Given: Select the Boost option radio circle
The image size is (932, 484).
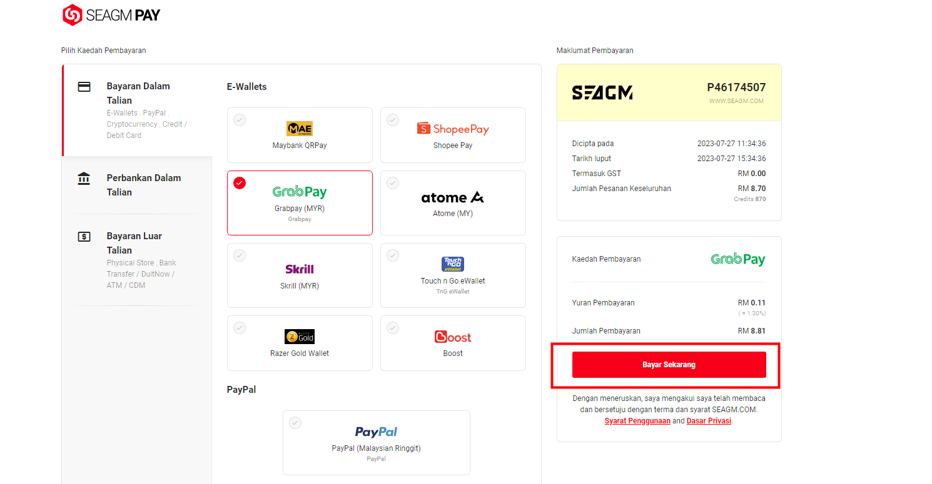Looking at the screenshot, I should tap(393, 328).
